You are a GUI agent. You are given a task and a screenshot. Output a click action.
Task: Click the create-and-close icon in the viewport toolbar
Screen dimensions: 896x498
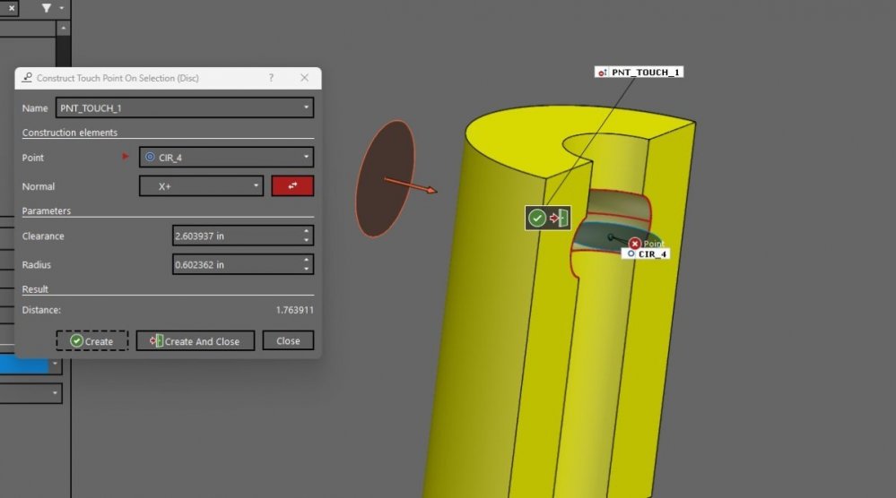tap(559, 218)
